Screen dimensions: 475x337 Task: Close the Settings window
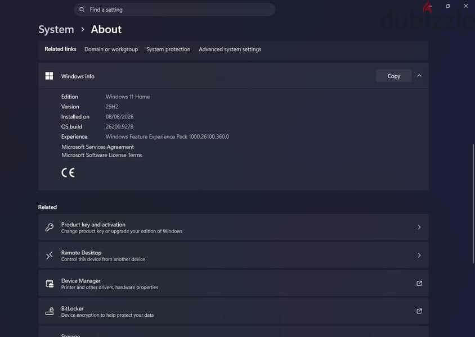coord(465,6)
